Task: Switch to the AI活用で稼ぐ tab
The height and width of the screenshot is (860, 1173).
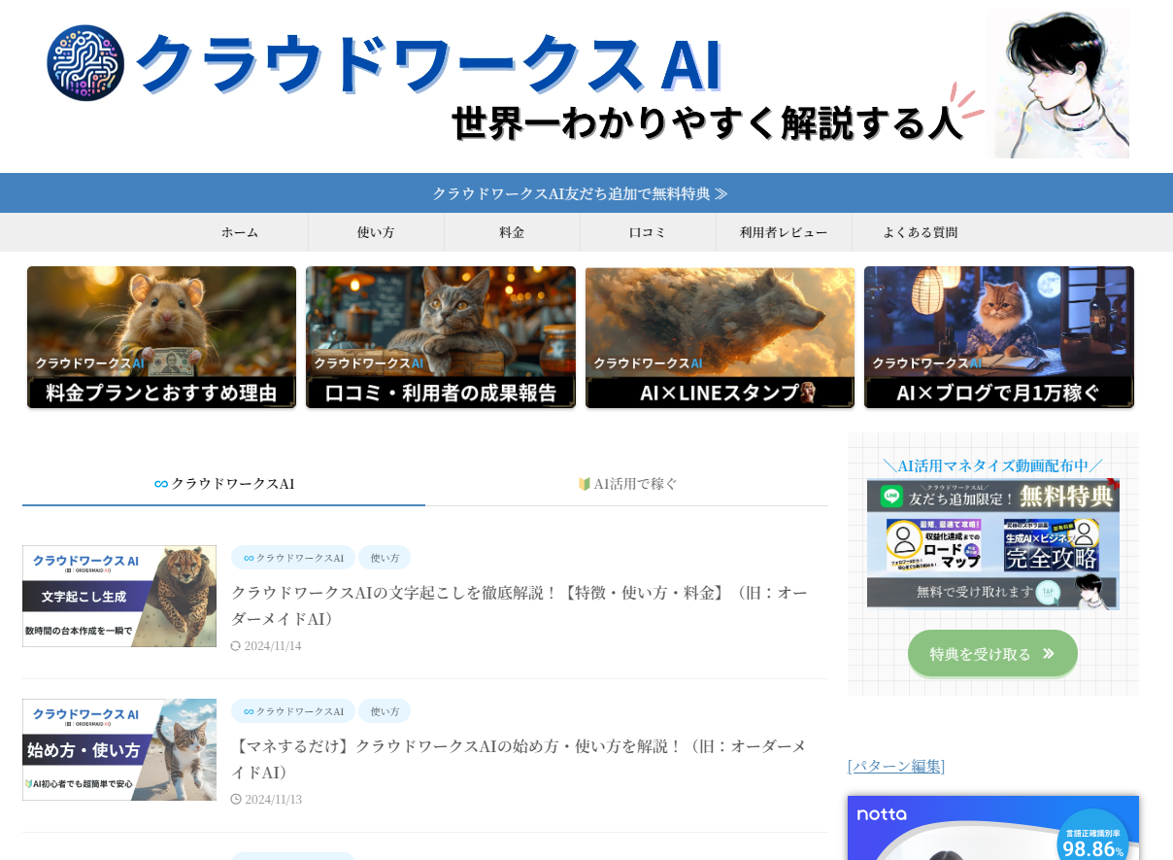Action: pos(627,484)
